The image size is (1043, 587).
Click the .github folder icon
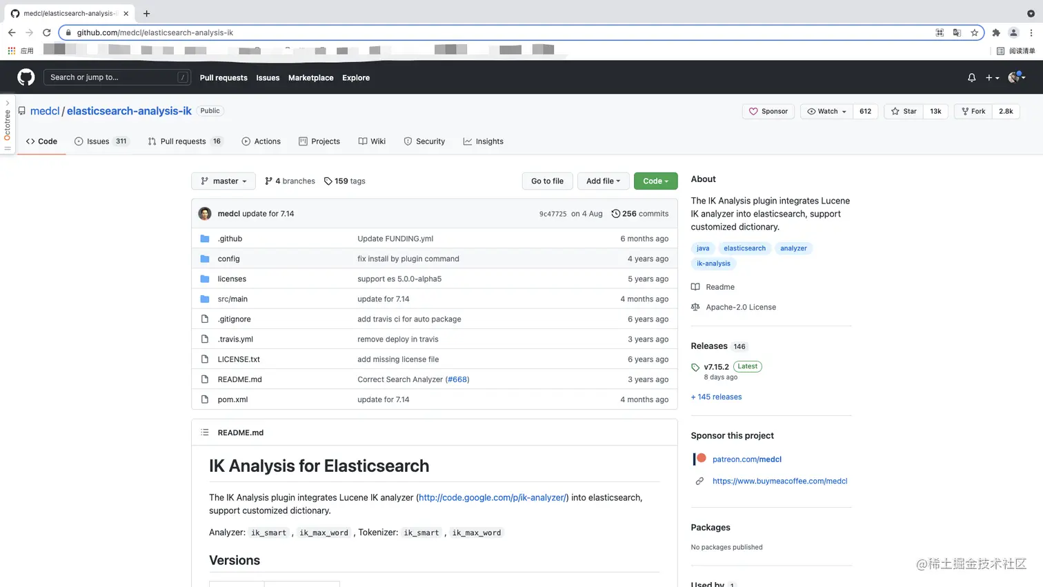click(x=205, y=239)
